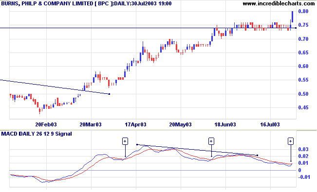Screen dimensions: 317x192
Task: Click the 0.80 price axis label
Action: [x=303, y=11]
